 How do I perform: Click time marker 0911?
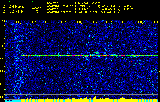pyautogui.click(x=18, y=22)
